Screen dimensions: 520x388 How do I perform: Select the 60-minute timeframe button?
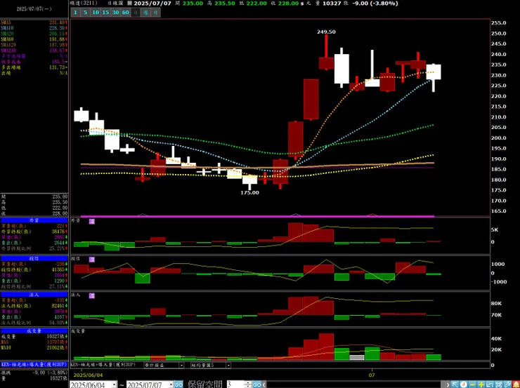(x=125, y=13)
